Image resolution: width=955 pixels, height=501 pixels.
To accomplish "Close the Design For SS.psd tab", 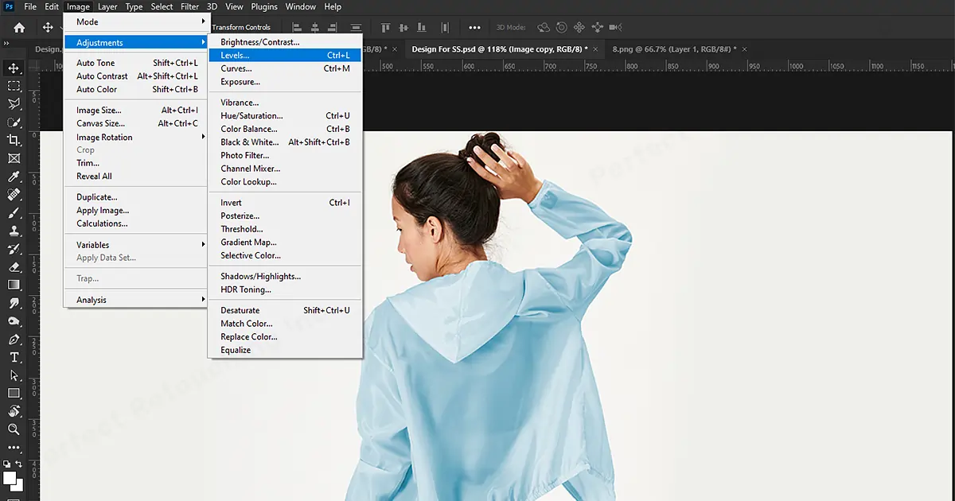I will pyautogui.click(x=596, y=49).
